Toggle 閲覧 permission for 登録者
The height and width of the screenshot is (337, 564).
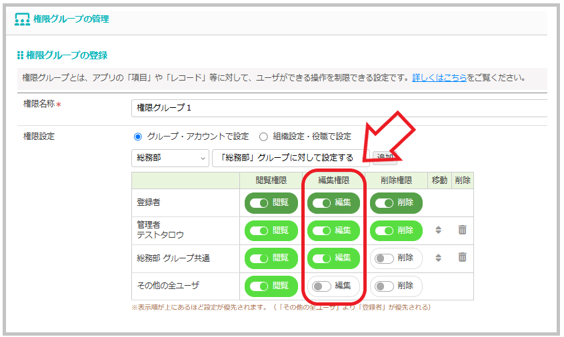271,203
